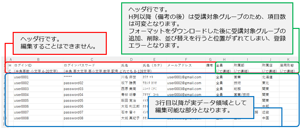Select column header D
The height and width of the screenshot is (129, 301).
point(131,60)
